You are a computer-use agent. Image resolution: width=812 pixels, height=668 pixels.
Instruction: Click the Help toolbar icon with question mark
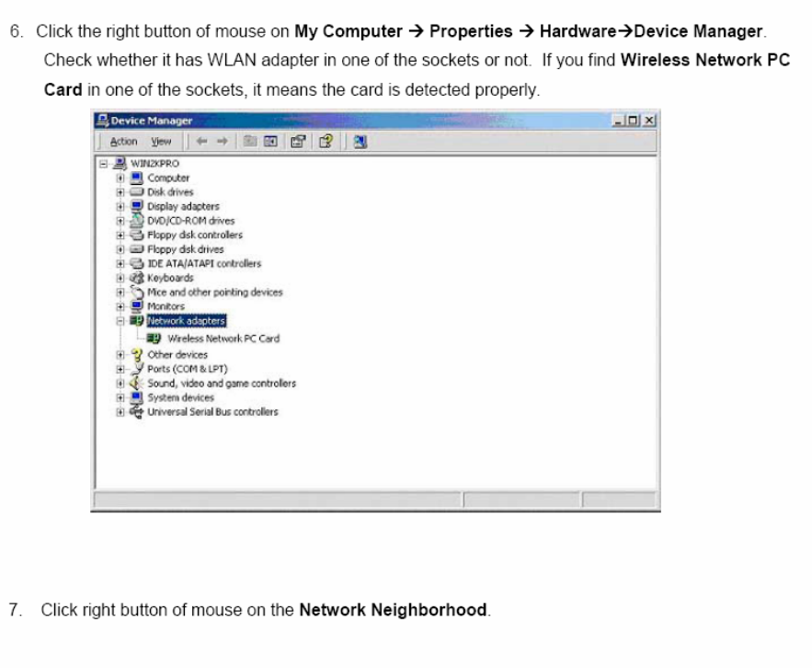pyautogui.click(x=326, y=141)
